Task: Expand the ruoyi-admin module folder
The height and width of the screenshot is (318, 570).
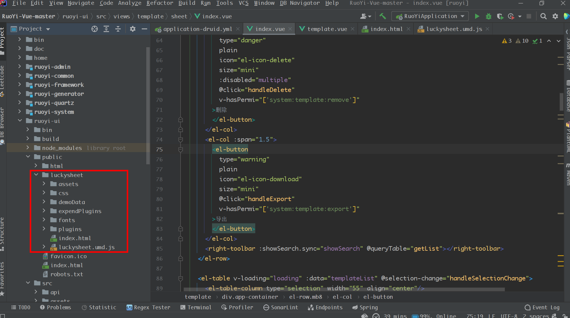Action: (20, 67)
